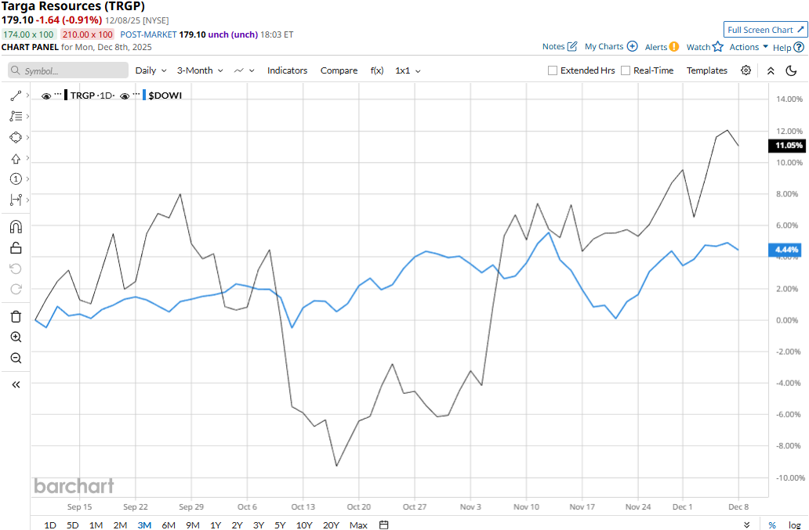Open the f(x) expressions menu
809x530 pixels.
tap(376, 70)
